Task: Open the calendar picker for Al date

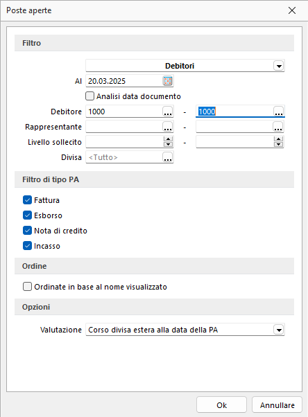Action: click(168, 81)
